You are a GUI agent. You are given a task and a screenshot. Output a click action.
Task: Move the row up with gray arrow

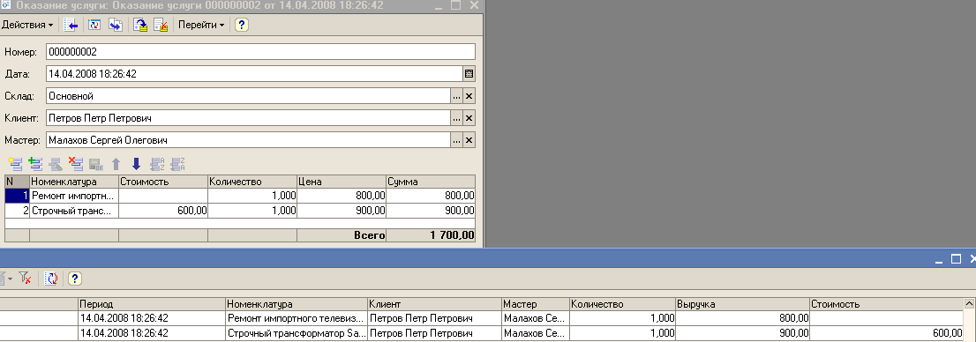(116, 164)
